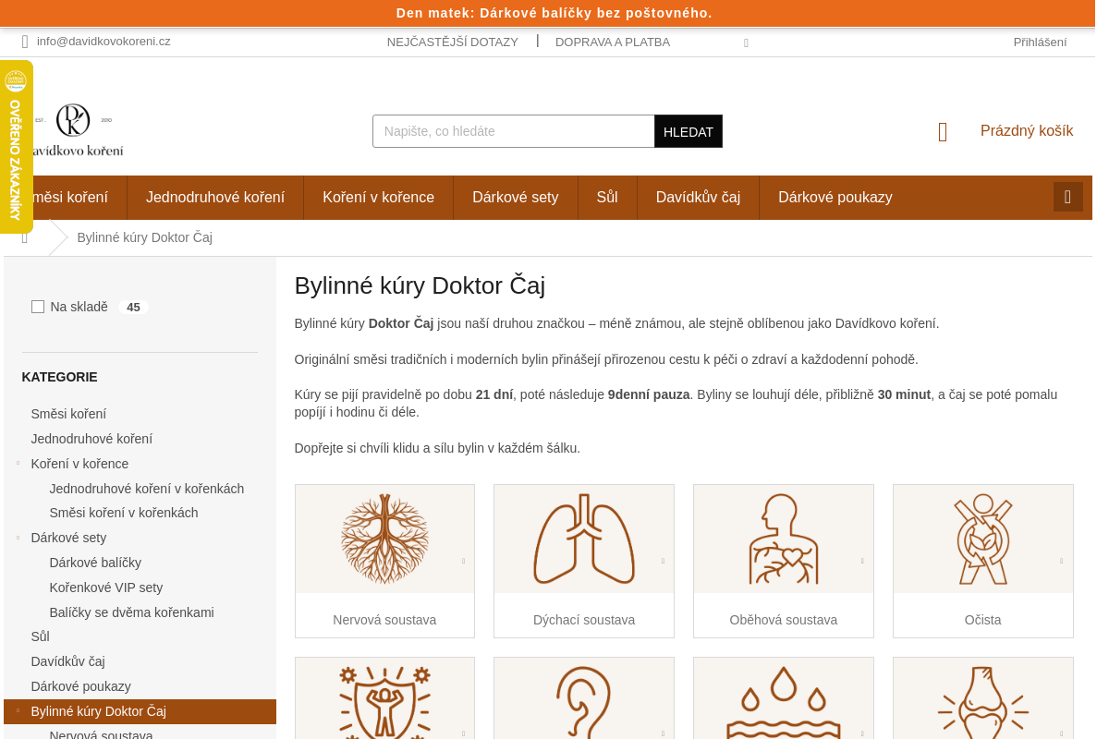Open Dárkové poukazy menu item

tap(835, 198)
